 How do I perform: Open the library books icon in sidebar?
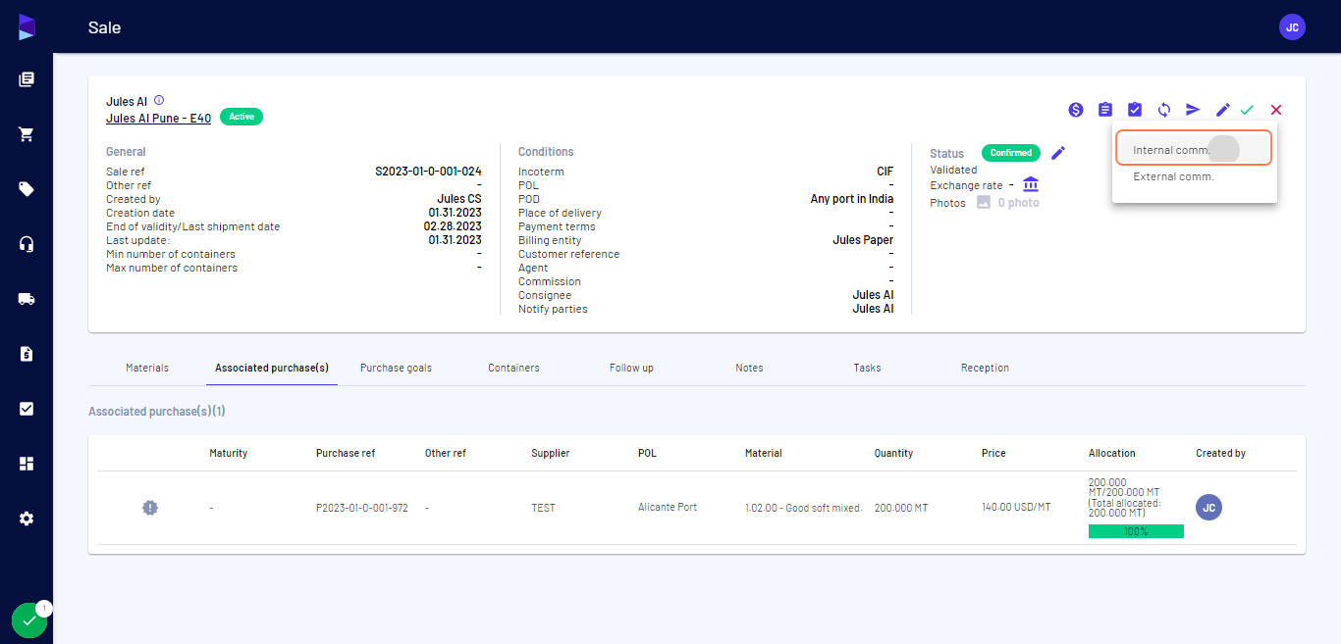point(27,79)
